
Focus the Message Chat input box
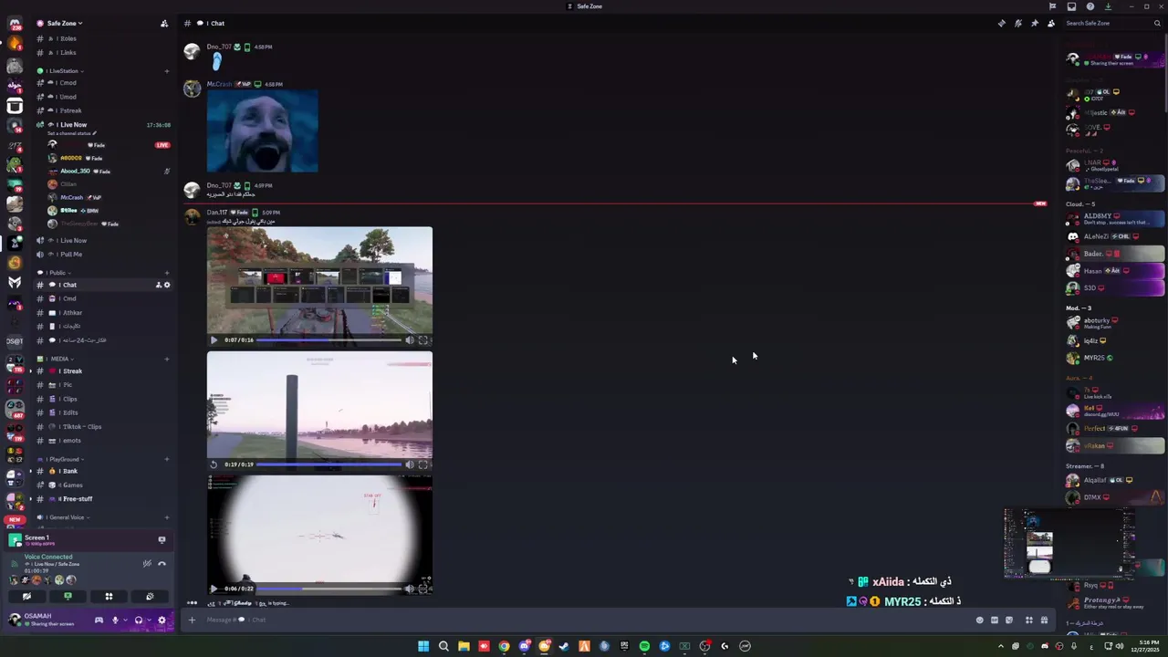click(584, 620)
